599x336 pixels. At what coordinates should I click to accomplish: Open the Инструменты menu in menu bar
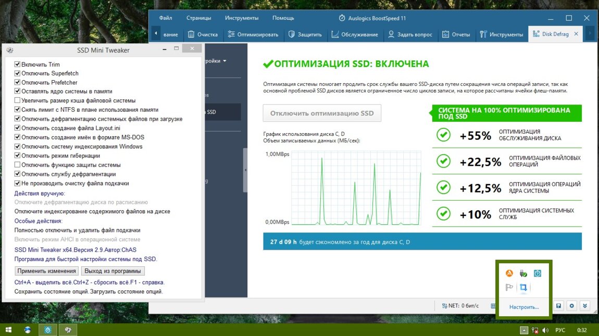pyautogui.click(x=242, y=18)
